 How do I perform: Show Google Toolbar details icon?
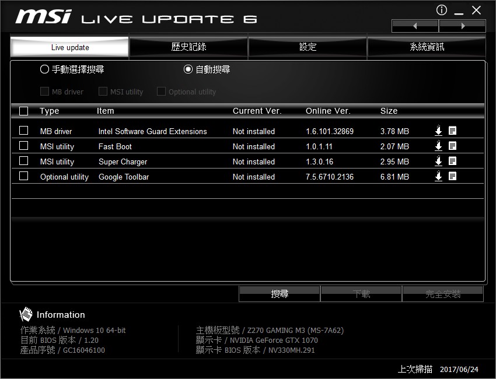[452, 176]
